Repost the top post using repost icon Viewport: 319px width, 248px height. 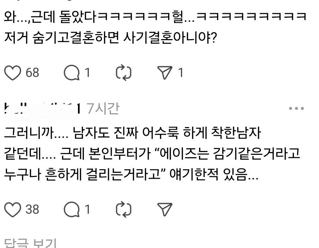point(123,73)
